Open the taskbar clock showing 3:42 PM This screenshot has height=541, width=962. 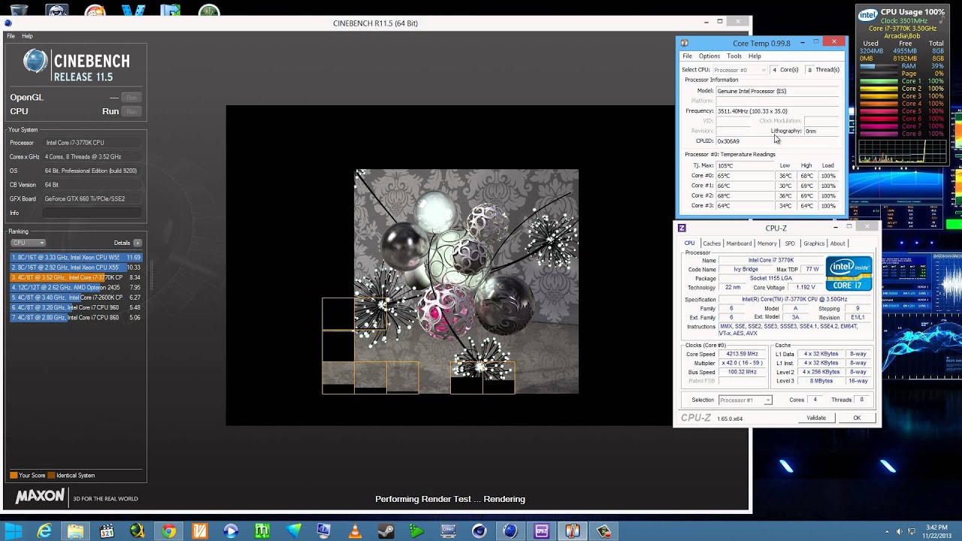[938, 531]
